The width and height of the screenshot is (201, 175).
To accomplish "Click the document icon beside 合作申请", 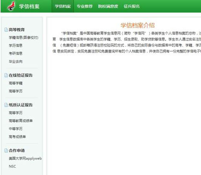I will coord(6,151).
